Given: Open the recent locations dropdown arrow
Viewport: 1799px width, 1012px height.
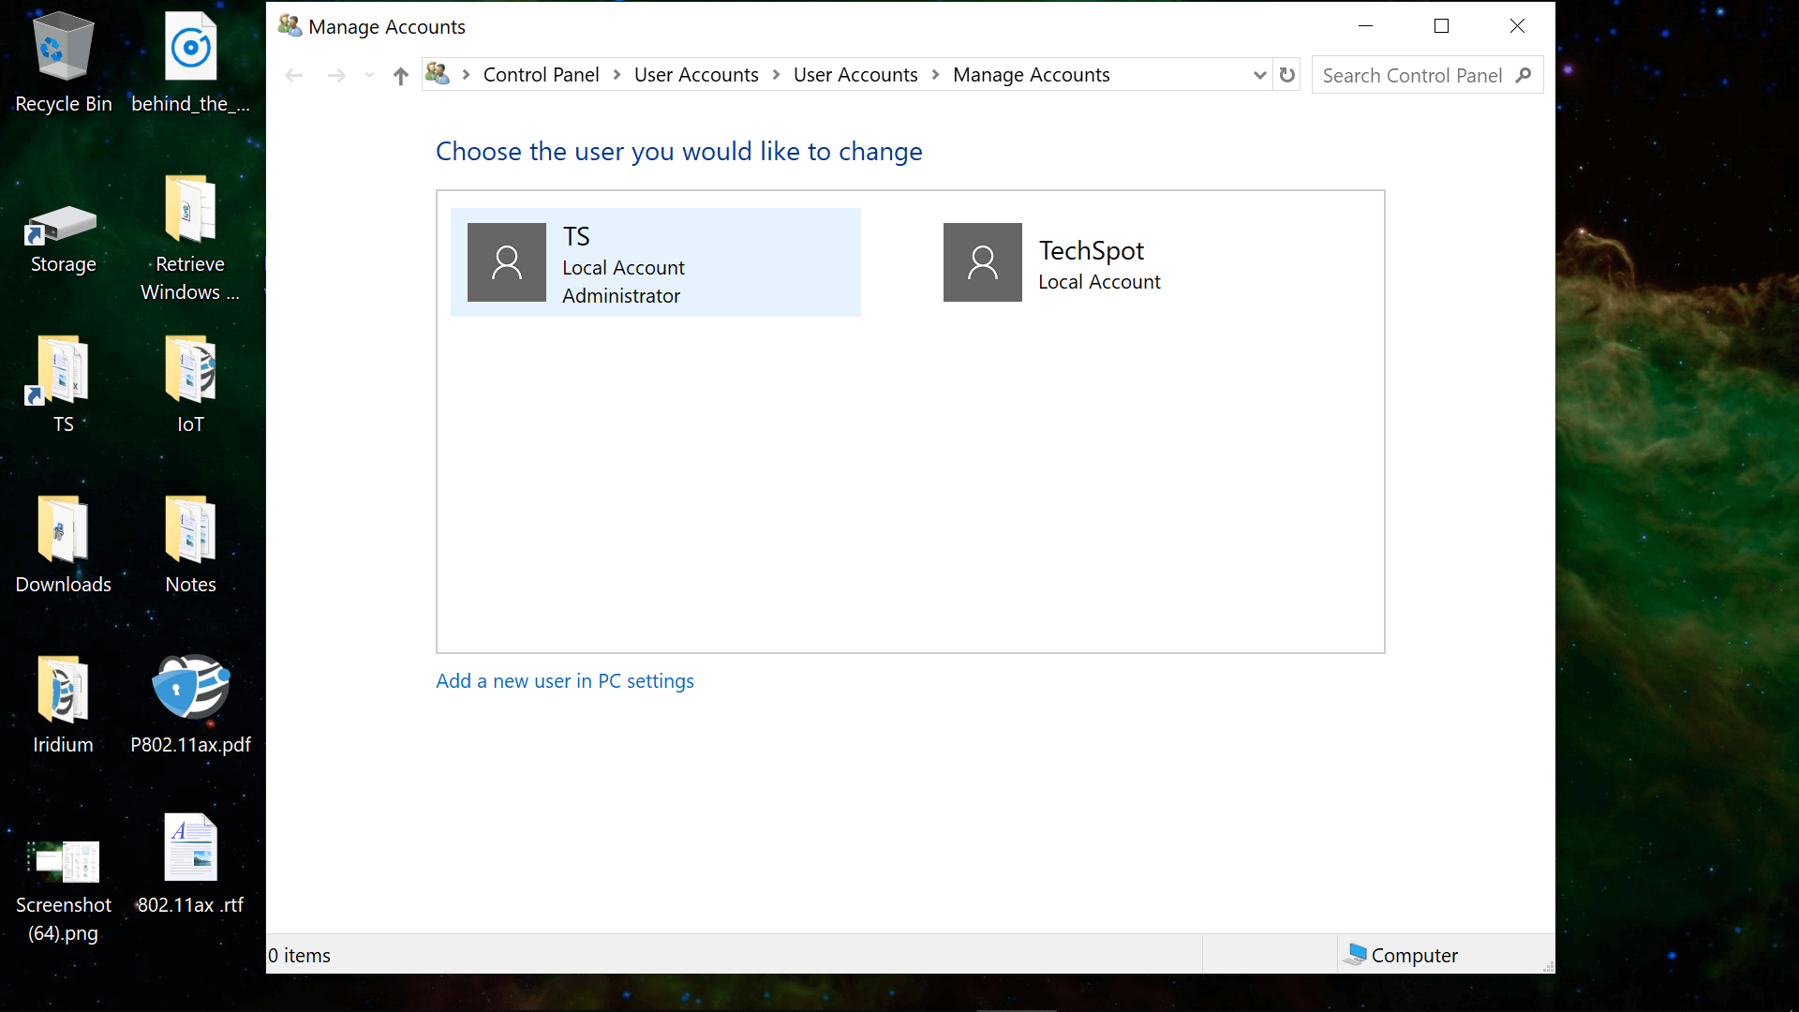Looking at the screenshot, I should point(369,76).
